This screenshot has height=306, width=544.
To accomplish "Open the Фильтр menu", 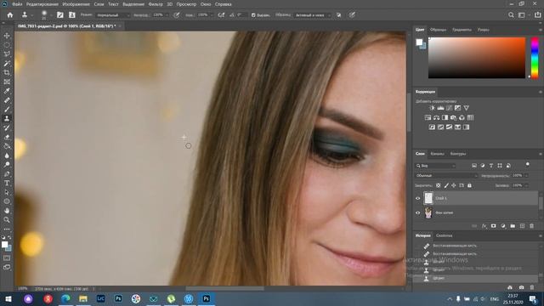I will pos(156,4).
